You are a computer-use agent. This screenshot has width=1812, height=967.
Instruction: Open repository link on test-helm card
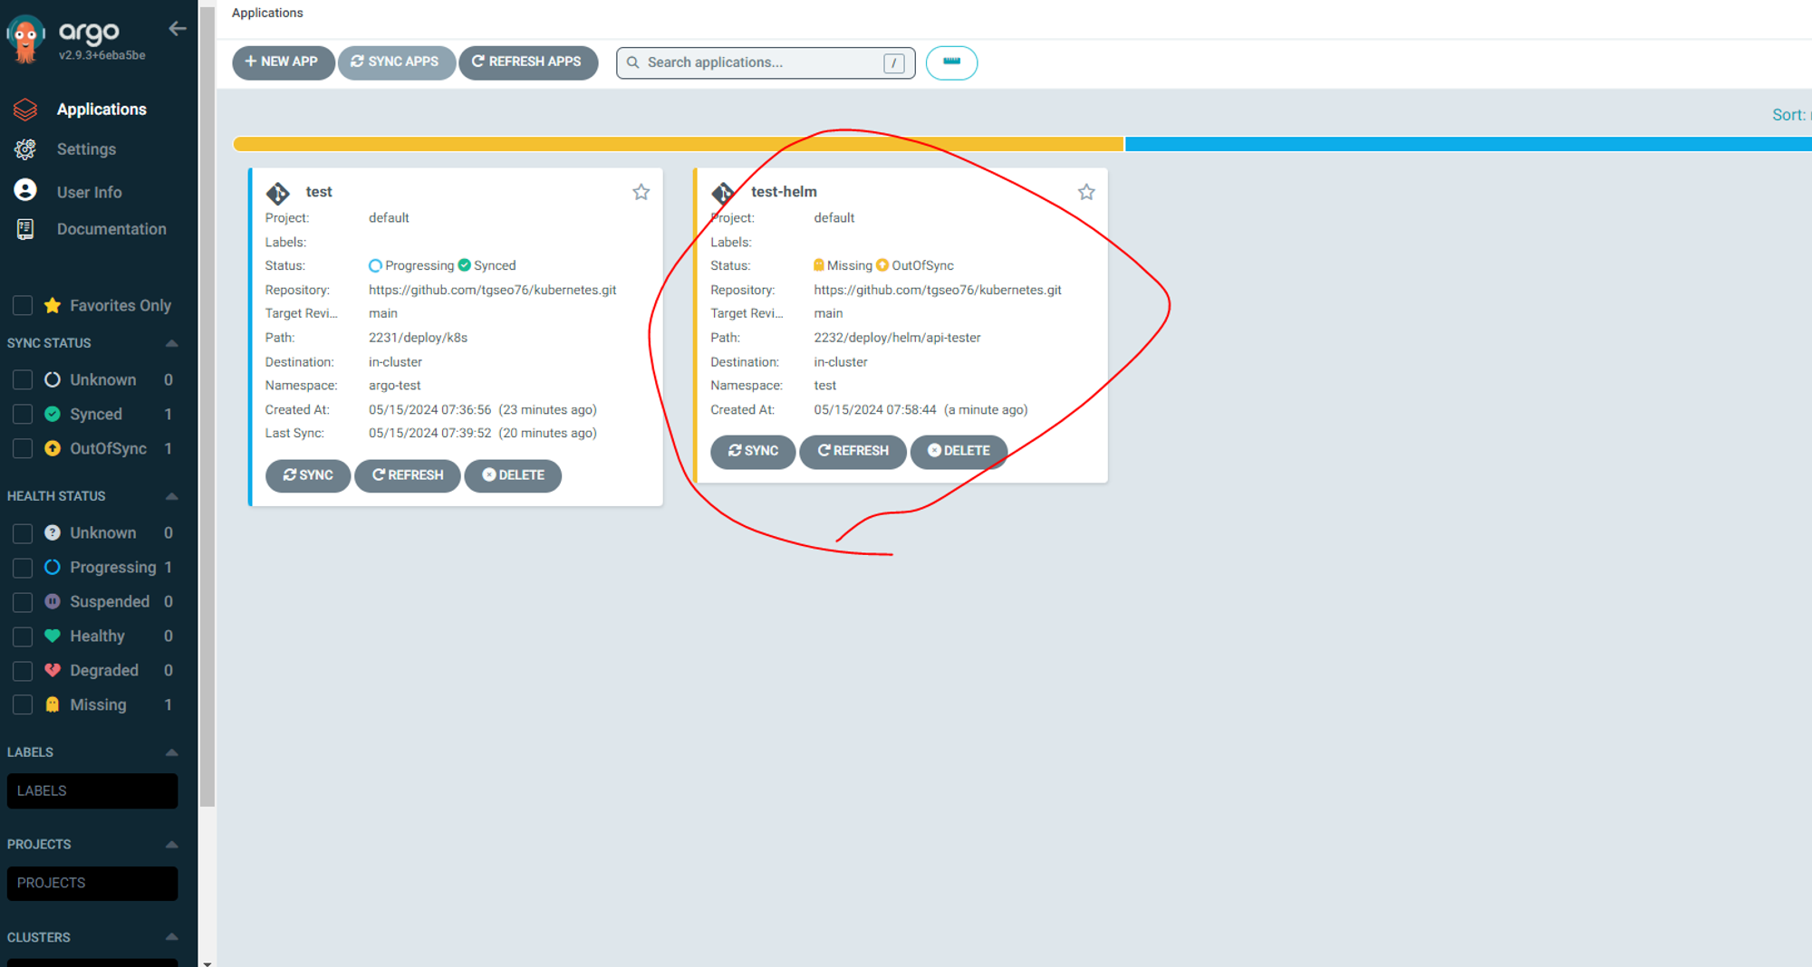938,290
